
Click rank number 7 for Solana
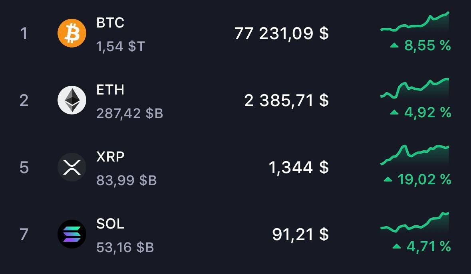(24, 235)
